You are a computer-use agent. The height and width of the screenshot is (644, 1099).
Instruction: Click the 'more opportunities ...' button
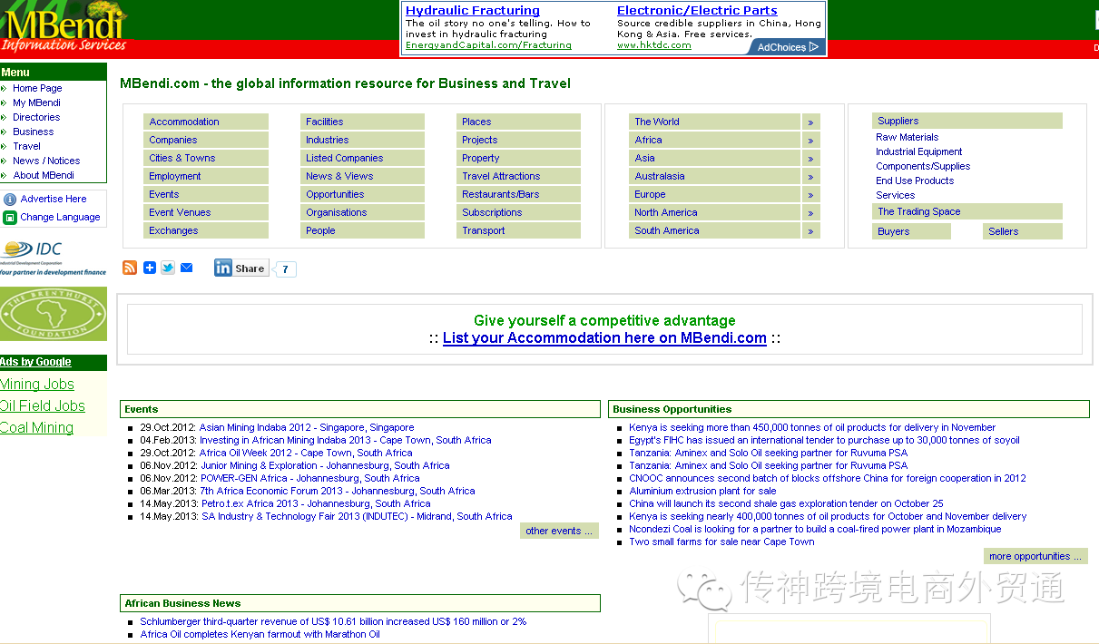click(1035, 556)
